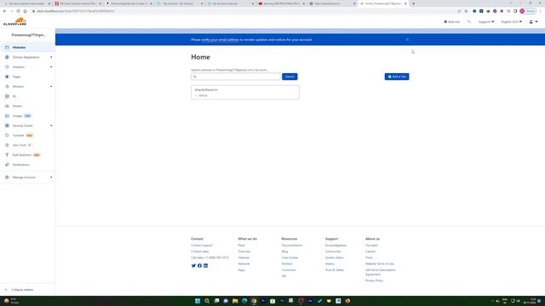The width and height of the screenshot is (545, 306).
Task: Open Cloudflare's LinkedIn page
Action: (206, 266)
